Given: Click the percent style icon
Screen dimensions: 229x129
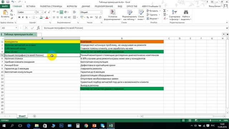Looking at the screenshot, I should [x=88, y=18].
